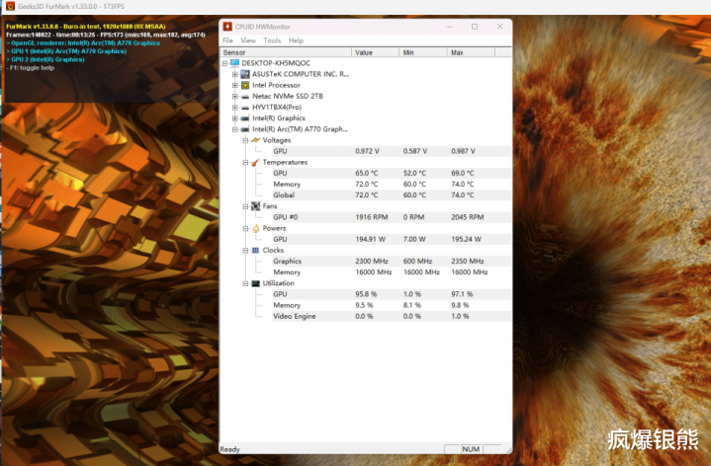
Task: Click the CPUID HWMonitor title bar icon
Action: (227, 26)
